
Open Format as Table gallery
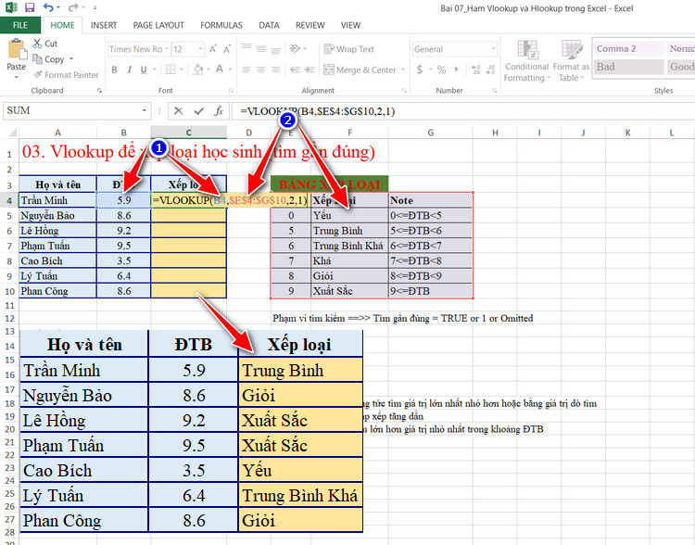coord(572,60)
